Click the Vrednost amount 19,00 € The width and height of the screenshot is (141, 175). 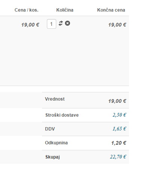117,101
